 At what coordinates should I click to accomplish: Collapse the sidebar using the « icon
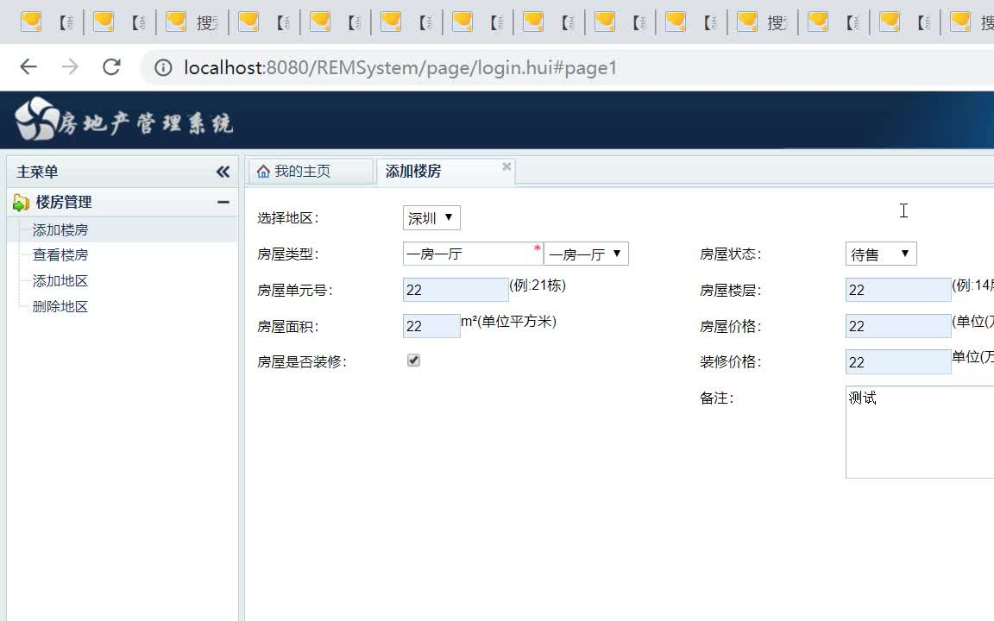[223, 172]
